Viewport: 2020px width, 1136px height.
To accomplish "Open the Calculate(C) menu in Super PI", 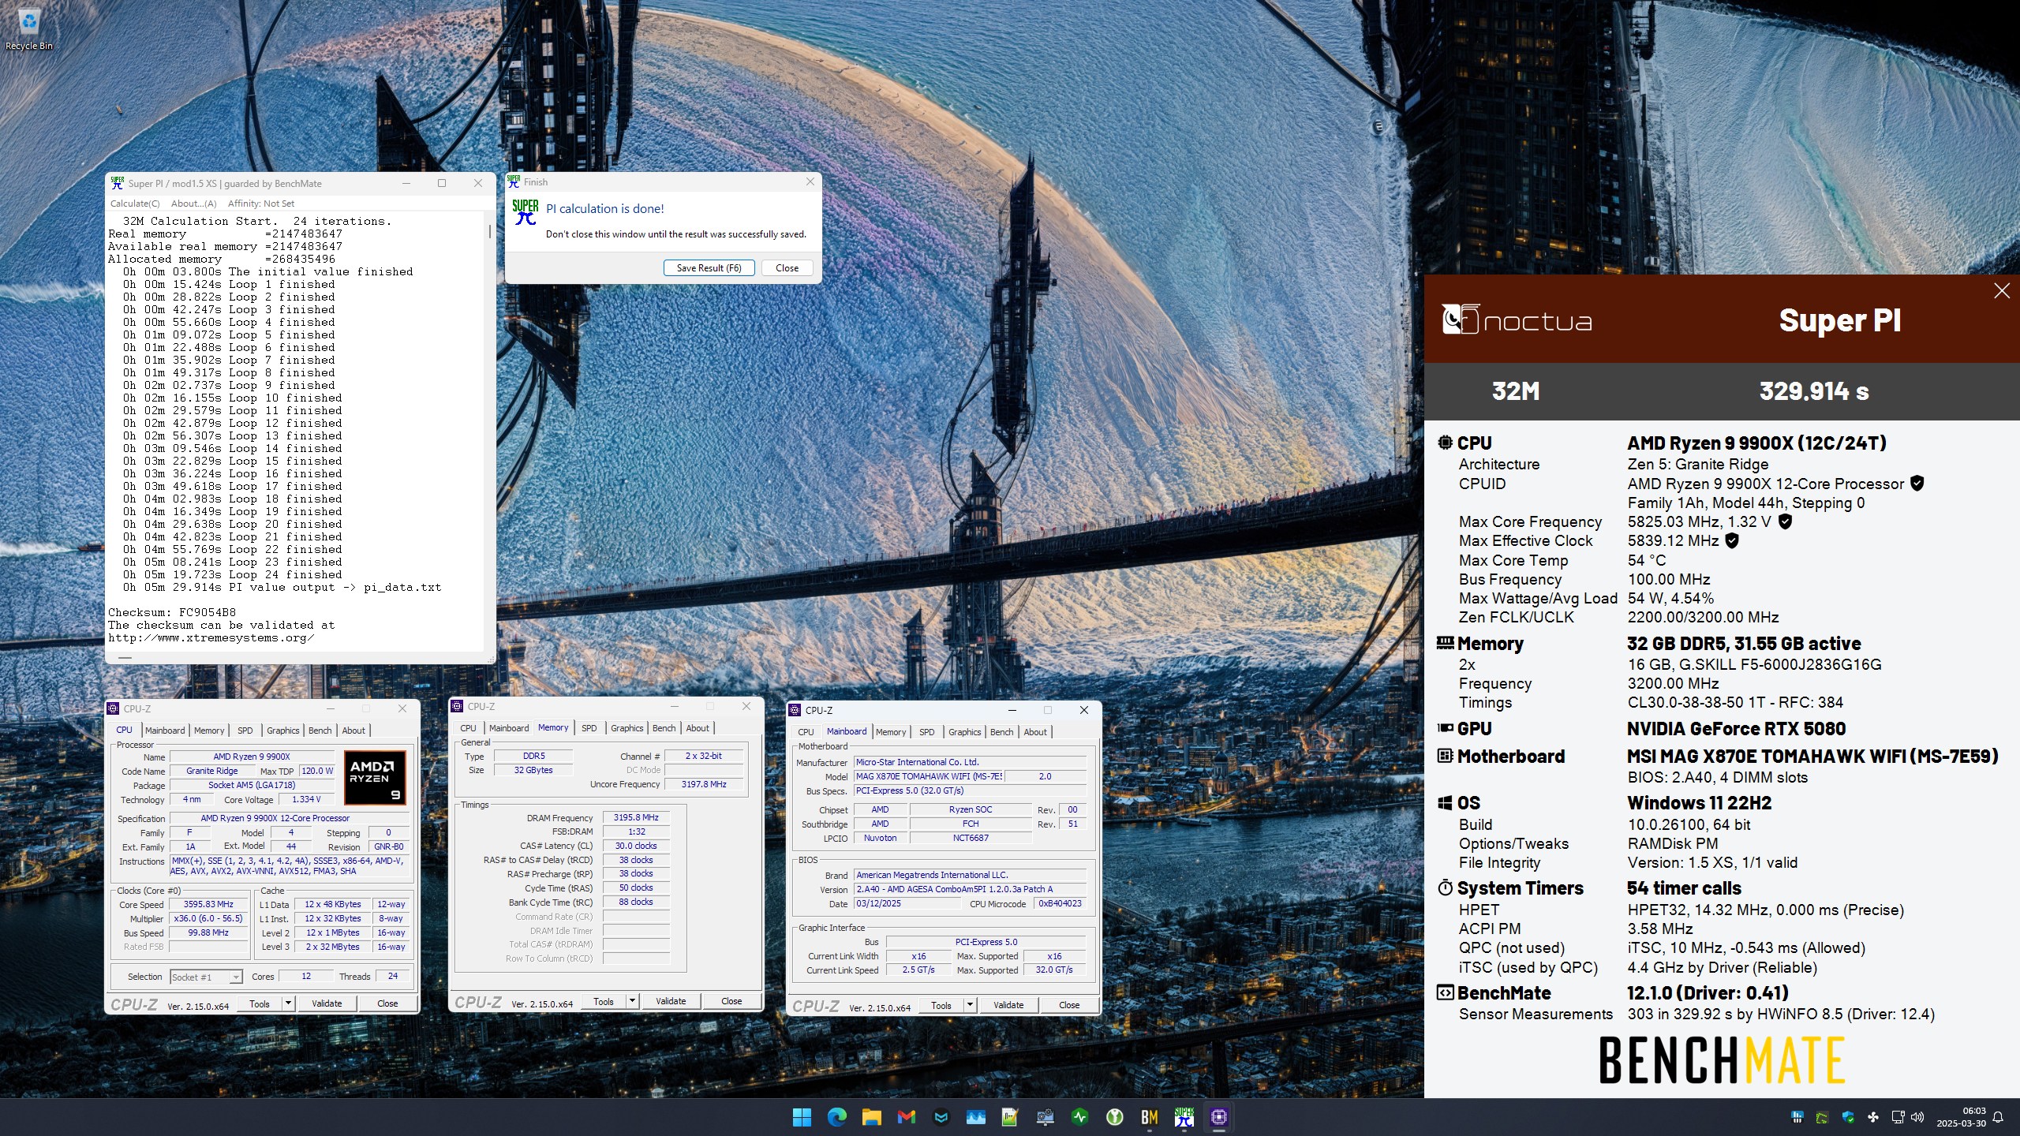I will 135,204.
